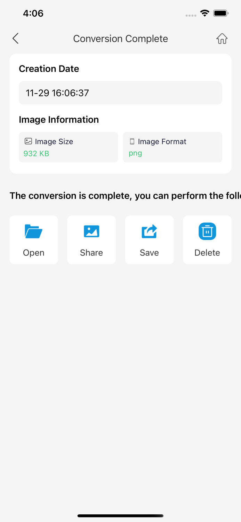Image resolution: width=241 pixels, height=522 pixels.
Task: Tap the green png format value
Action: (x=135, y=153)
